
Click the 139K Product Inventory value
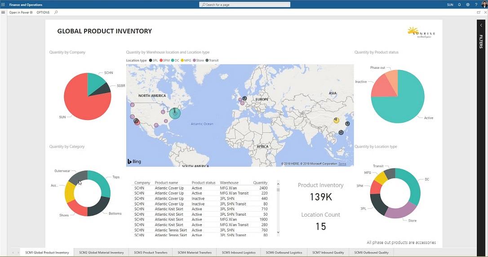pos(320,197)
